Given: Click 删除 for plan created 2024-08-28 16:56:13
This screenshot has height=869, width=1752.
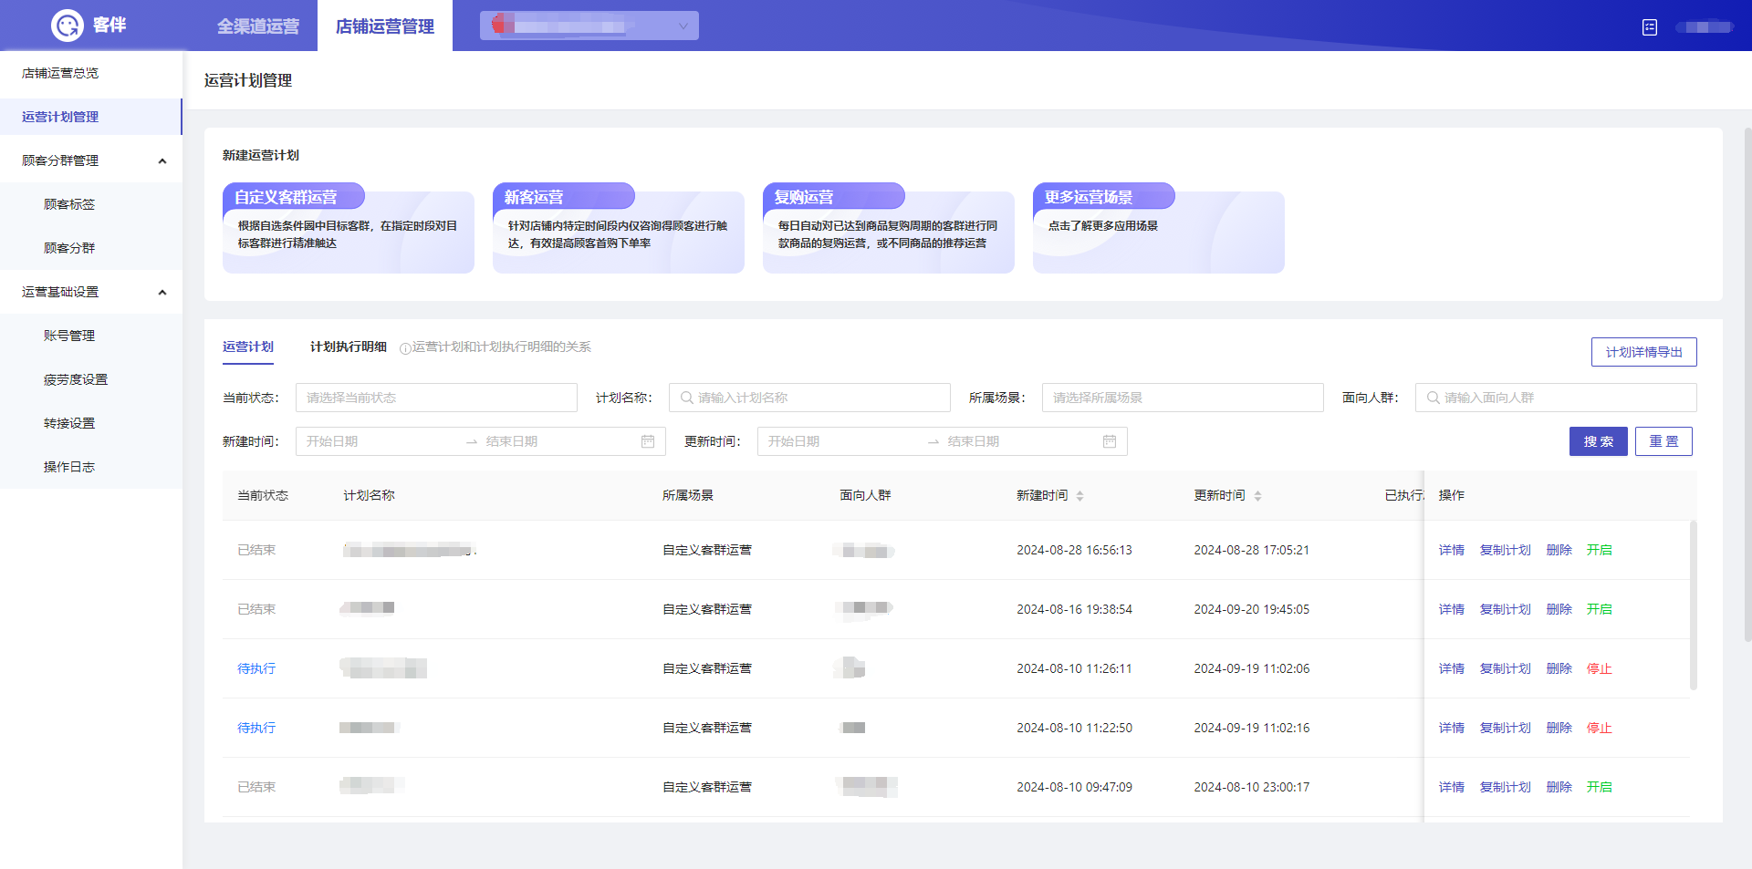Looking at the screenshot, I should click(1559, 550).
